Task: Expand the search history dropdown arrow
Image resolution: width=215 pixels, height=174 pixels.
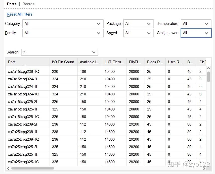Action: tap(94, 52)
